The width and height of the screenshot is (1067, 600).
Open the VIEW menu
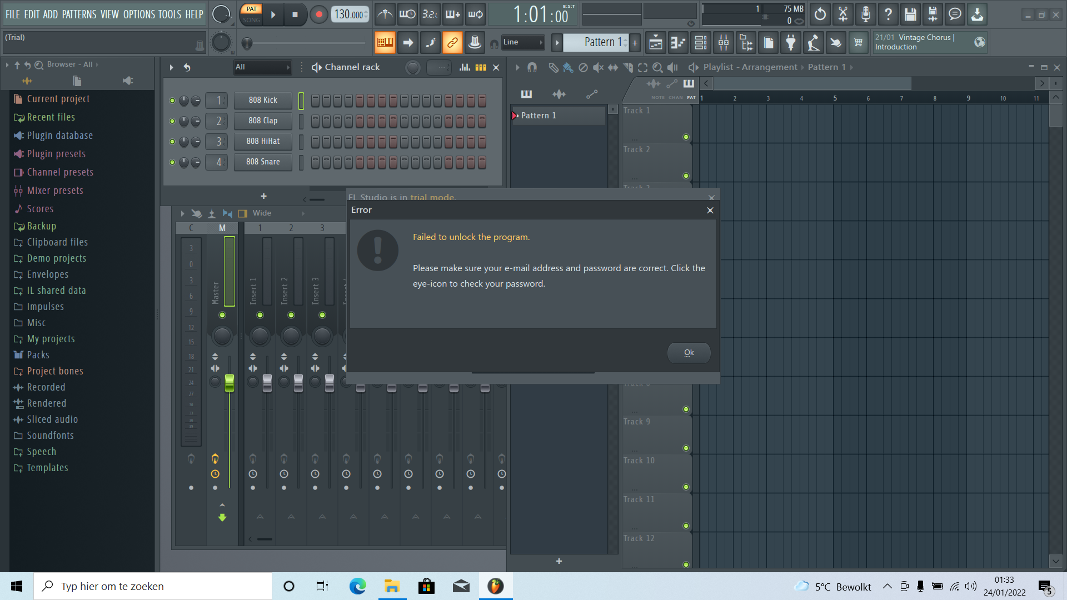[109, 14]
